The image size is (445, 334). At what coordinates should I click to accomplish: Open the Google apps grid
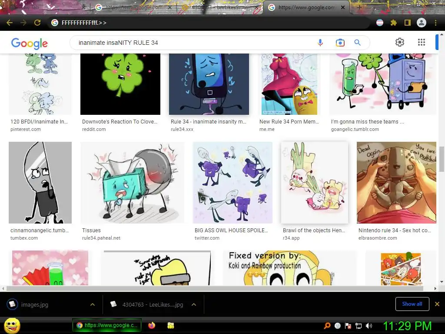click(422, 42)
